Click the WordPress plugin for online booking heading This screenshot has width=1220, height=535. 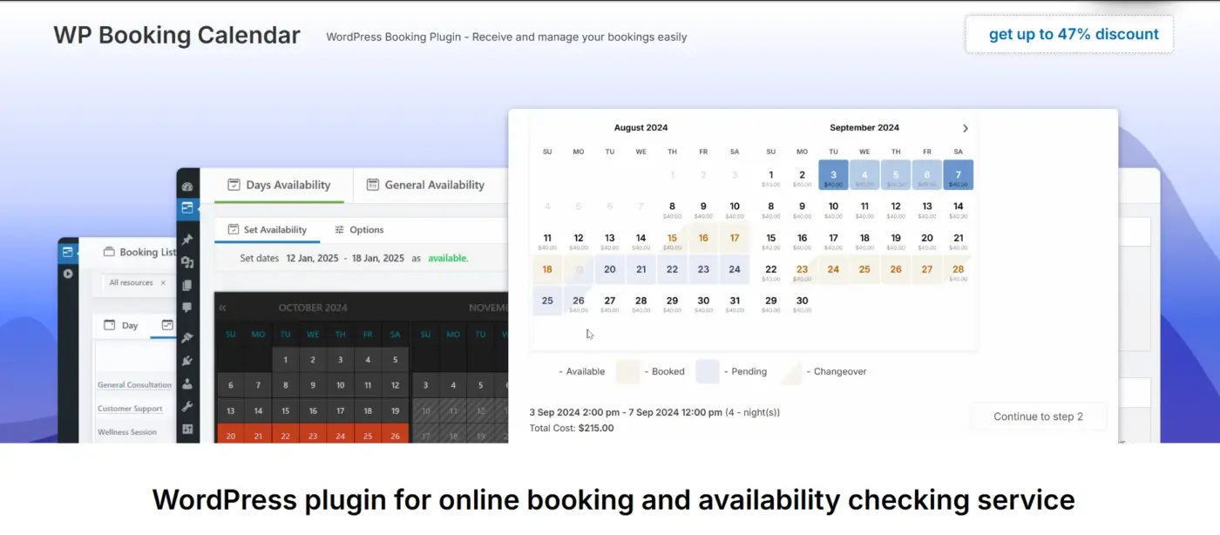pyautogui.click(x=613, y=500)
